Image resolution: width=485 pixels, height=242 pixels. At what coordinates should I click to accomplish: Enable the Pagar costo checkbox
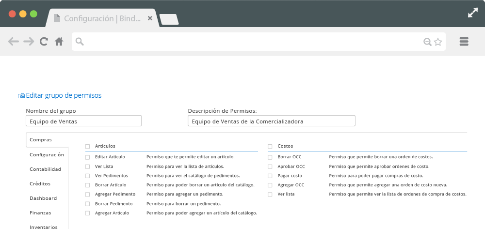point(270,176)
